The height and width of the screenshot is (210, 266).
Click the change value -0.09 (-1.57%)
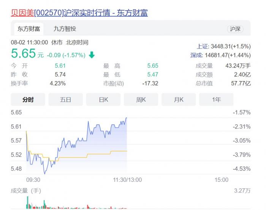[x=66, y=55]
